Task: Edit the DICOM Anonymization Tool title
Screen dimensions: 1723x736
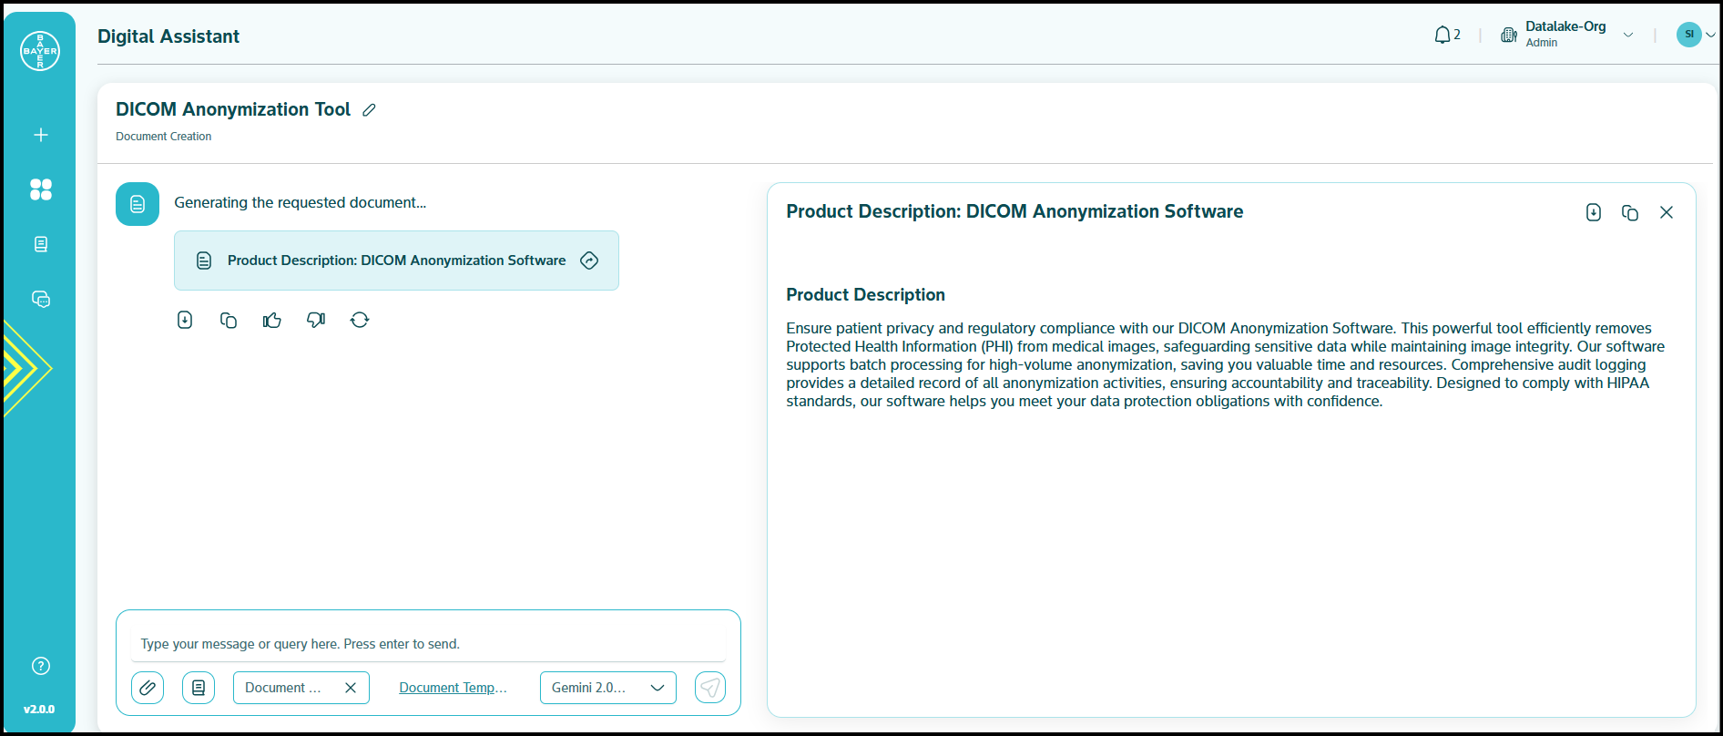Action: [369, 110]
